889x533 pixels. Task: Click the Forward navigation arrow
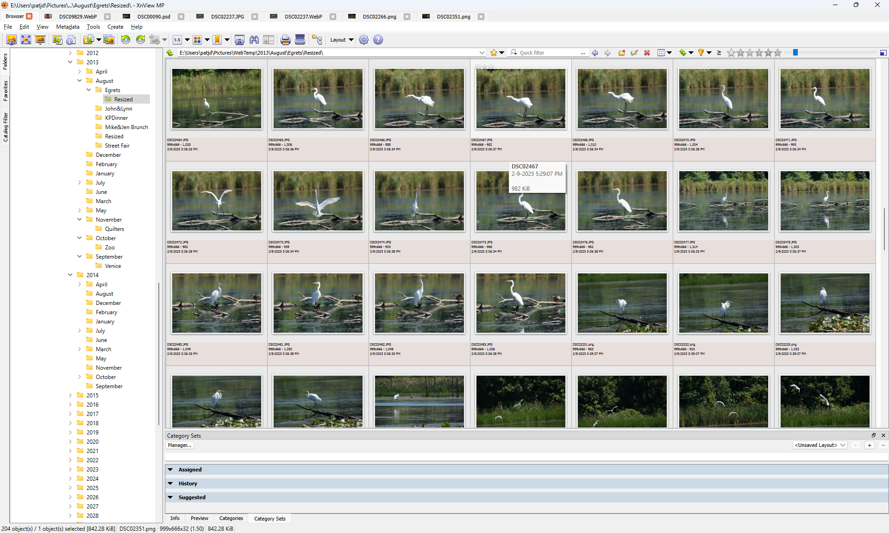(x=607, y=53)
